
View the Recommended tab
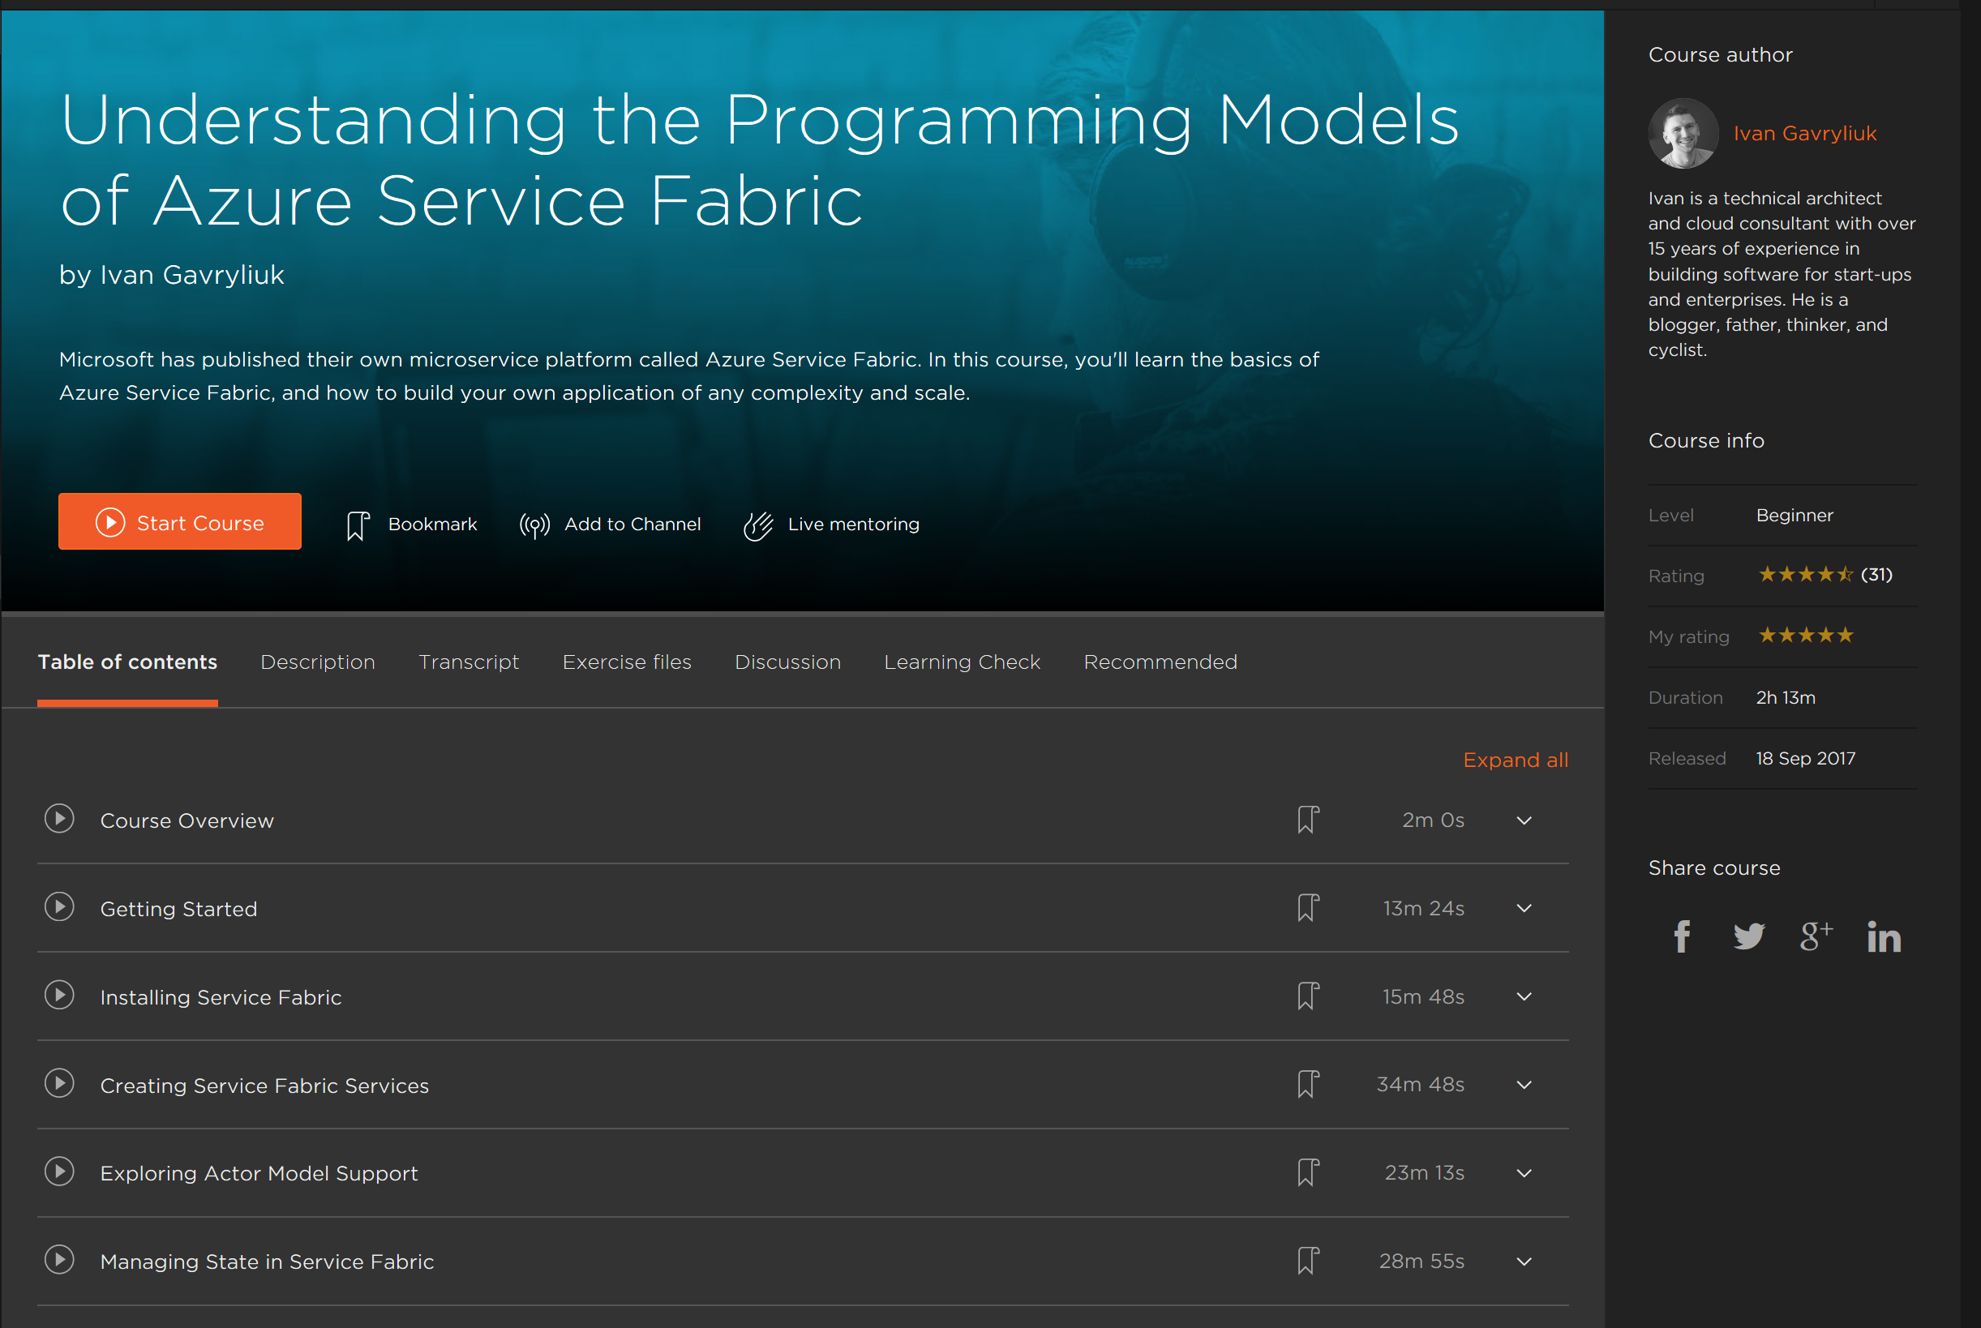pyautogui.click(x=1160, y=662)
